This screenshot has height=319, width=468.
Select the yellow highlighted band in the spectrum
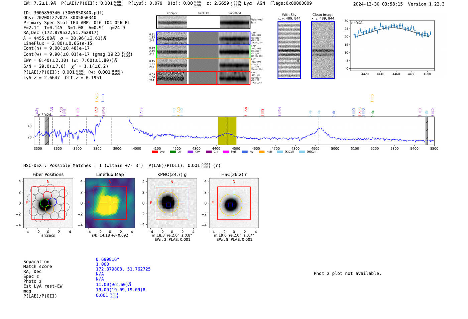(x=227, y=131)
